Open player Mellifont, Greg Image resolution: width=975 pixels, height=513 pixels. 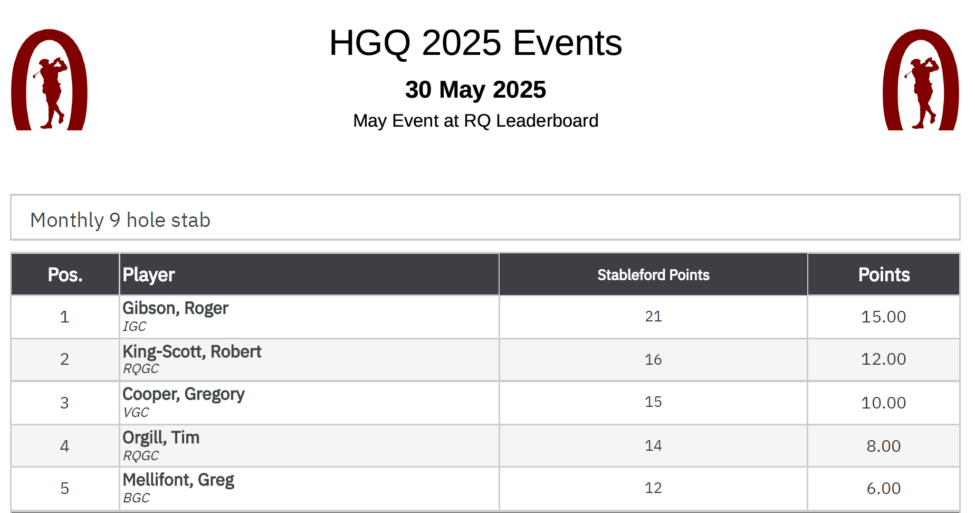click(x=178, y=480)
